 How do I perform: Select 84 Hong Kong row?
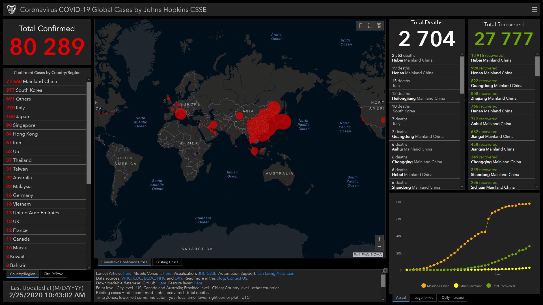point(45,134)
